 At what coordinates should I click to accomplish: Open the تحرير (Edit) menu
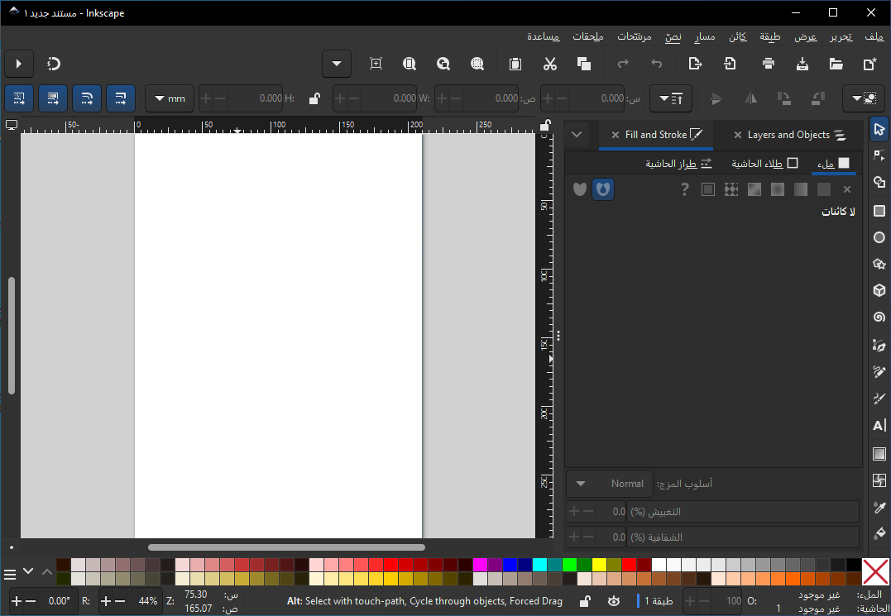click(841, 37)
